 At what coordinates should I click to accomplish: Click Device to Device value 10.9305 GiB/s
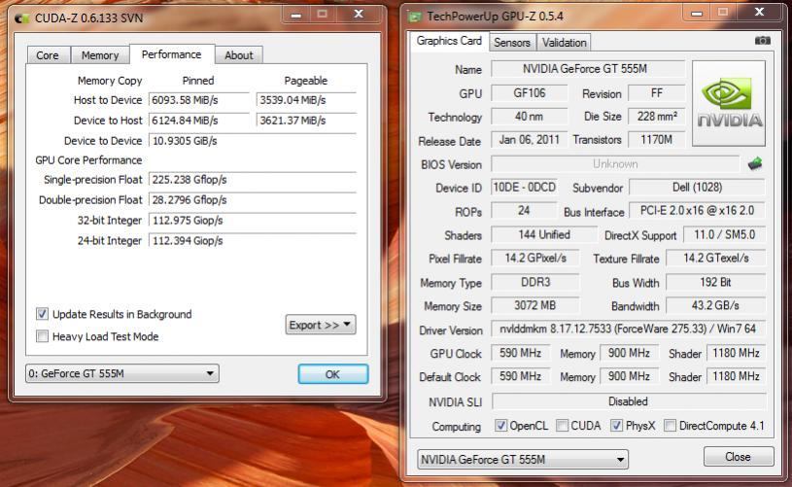(x=253, y=141)
